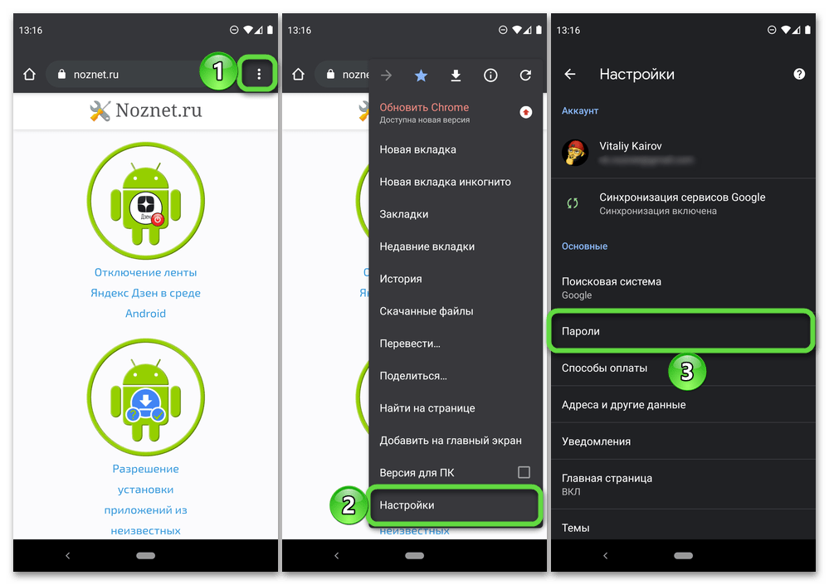This screenshot has width=829, height=585.
Task: Tap the home icon beside noznet.ru address
Action: [x=30, y=75]
